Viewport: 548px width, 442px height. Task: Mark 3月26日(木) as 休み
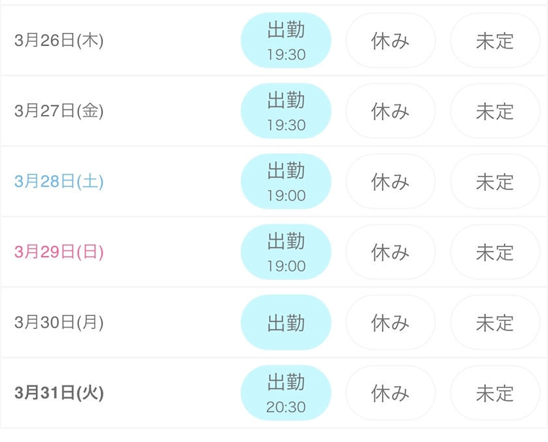coord(390,40)
